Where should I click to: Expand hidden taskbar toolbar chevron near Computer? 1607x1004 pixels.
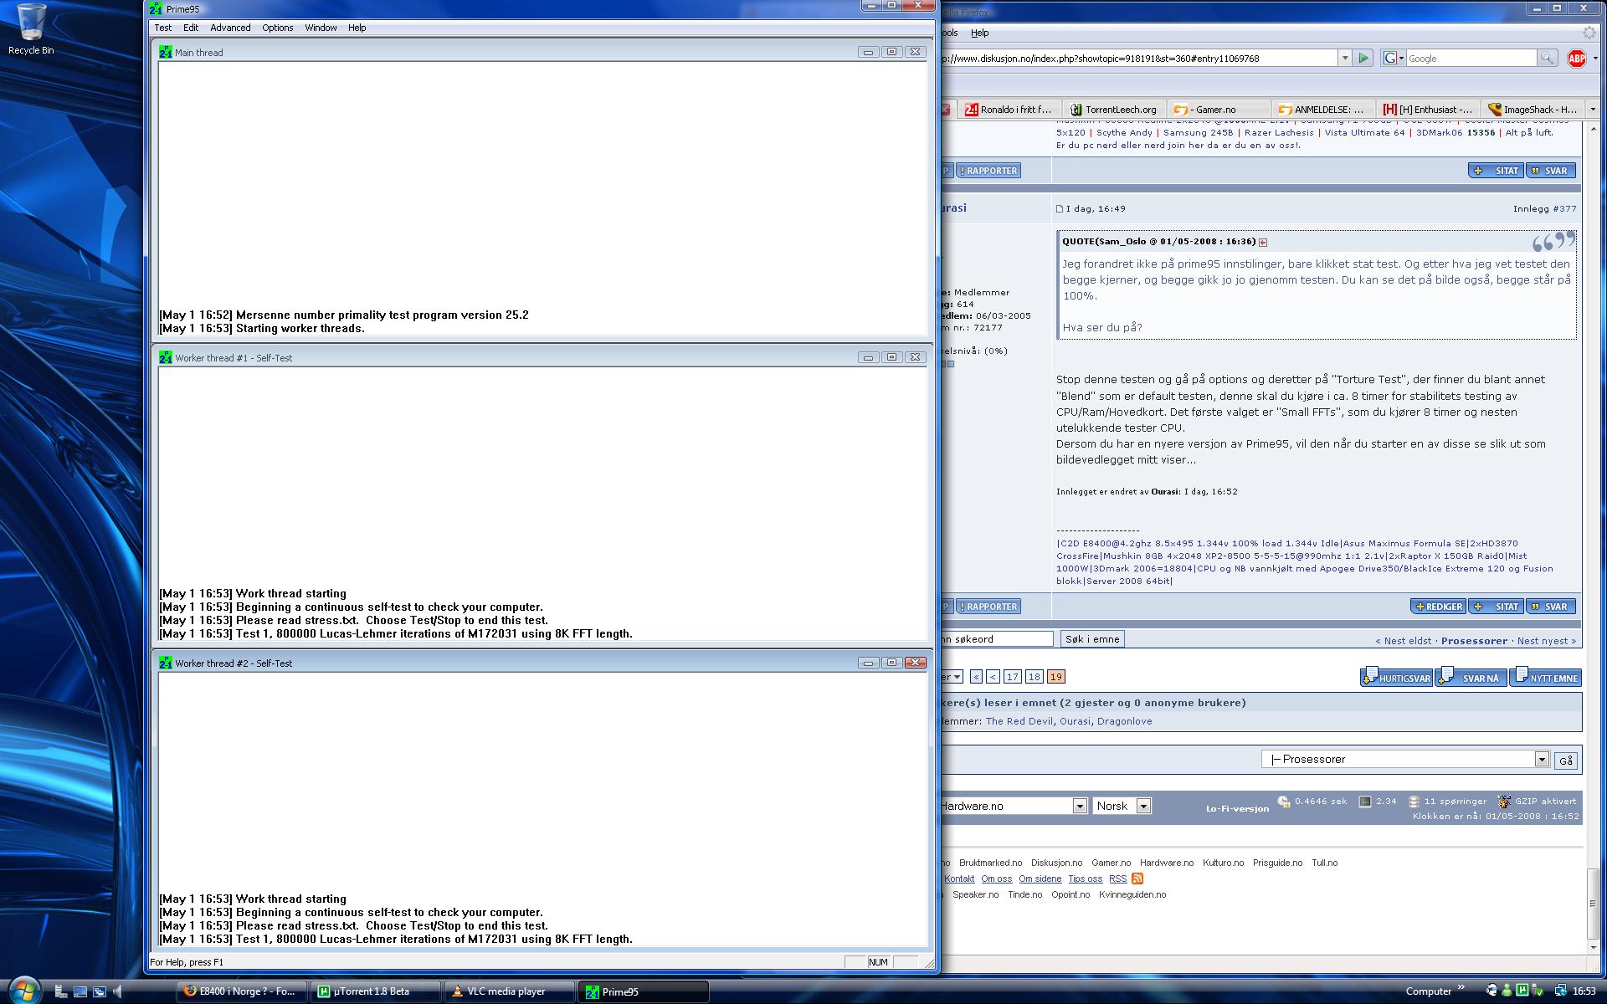(x=1461, y=987)
